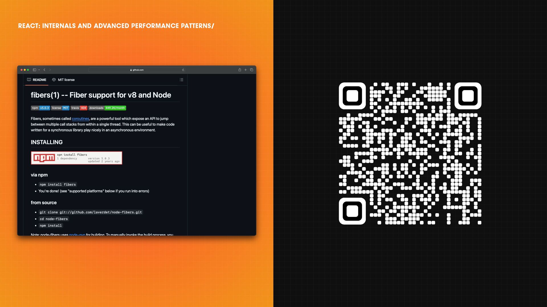Image resolution: width=547 pixels, height=307 pixels.
Task: Go back with the back arrow
Action: pyautogui.click(x=44, y=70)
